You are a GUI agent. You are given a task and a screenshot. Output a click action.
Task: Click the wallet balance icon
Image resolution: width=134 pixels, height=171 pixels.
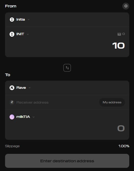click(119, 34)
